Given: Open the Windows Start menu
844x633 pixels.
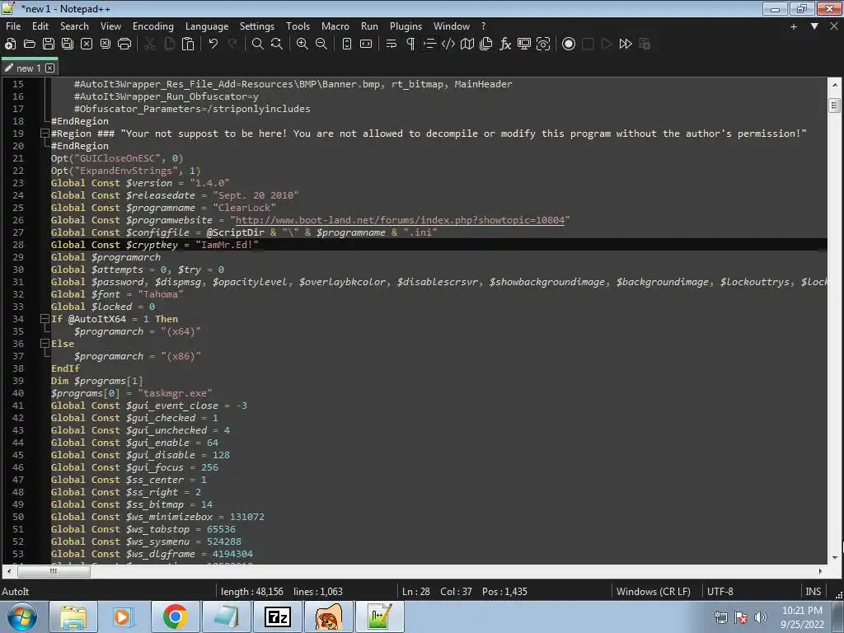Looking at the screenshot, I should pyautogui.click(x=22, y=617).
